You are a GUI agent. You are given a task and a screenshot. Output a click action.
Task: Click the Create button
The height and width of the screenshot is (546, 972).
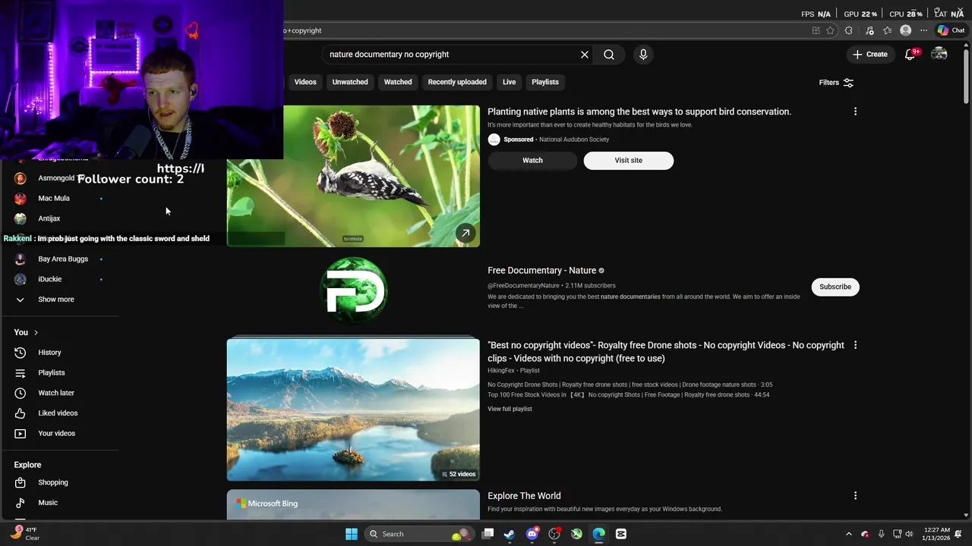(x=869, y=54)
